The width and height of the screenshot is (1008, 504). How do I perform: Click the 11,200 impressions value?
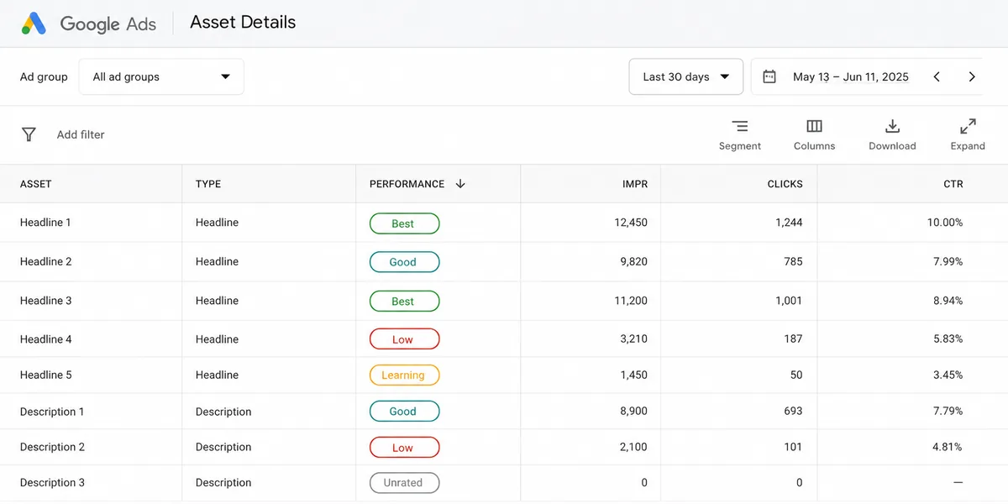pos(631,300)
